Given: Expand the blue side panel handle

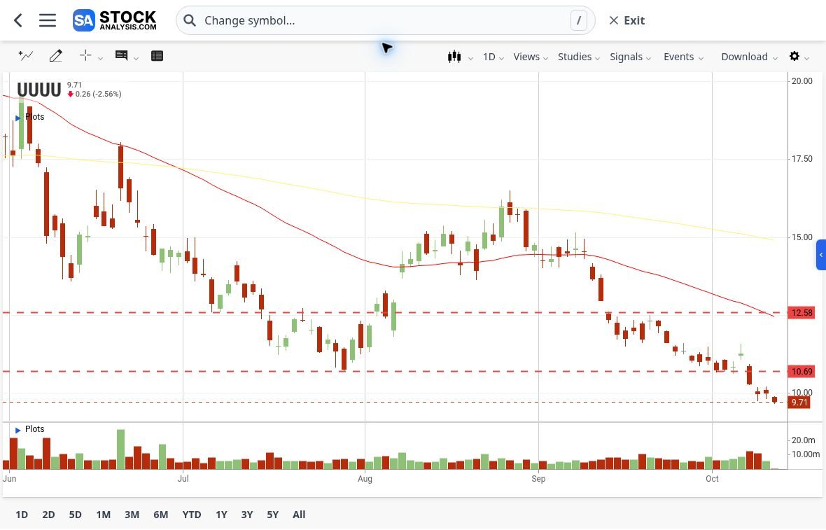Looking at the screenshot, I should (820, 255).
